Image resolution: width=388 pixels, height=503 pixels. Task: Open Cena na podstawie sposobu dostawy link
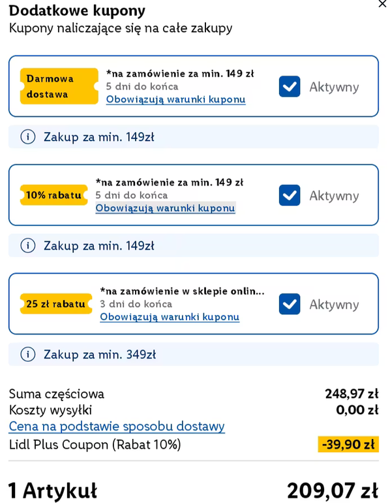click(117, 427)
